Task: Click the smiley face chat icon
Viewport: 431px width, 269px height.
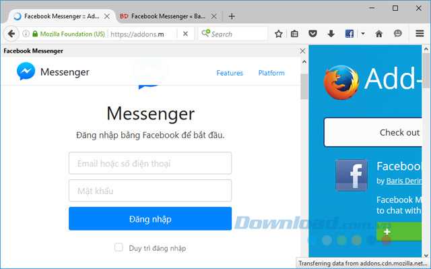Action: click(x=397, y=34)
